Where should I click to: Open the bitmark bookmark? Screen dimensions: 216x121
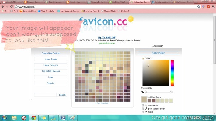click(x=123, y=11)
